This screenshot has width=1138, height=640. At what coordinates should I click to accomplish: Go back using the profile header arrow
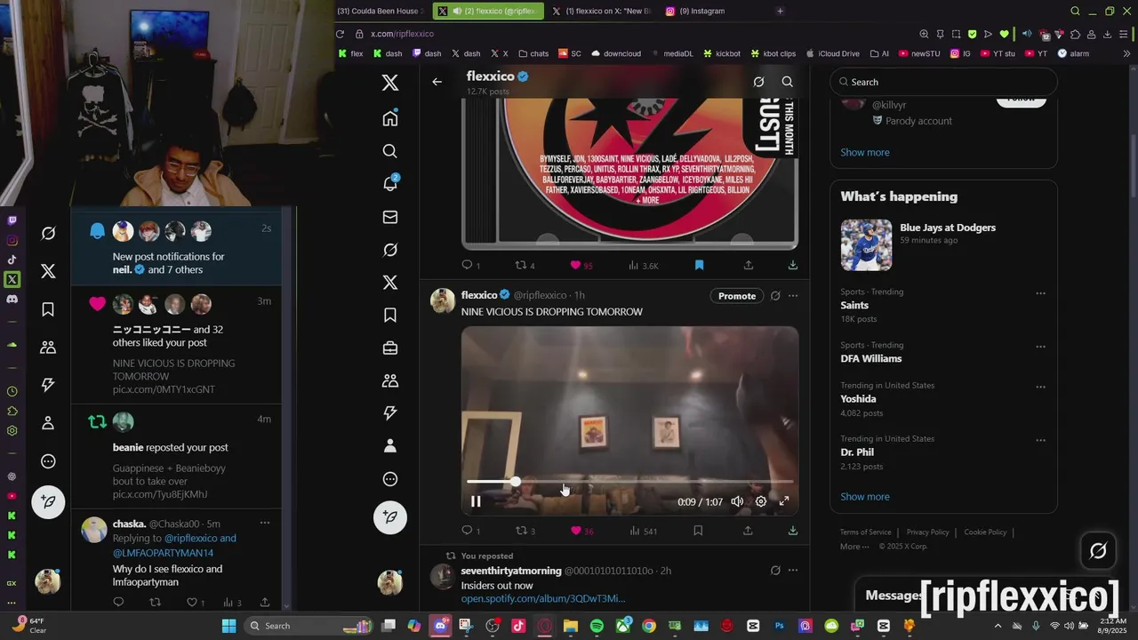(437, 82)
